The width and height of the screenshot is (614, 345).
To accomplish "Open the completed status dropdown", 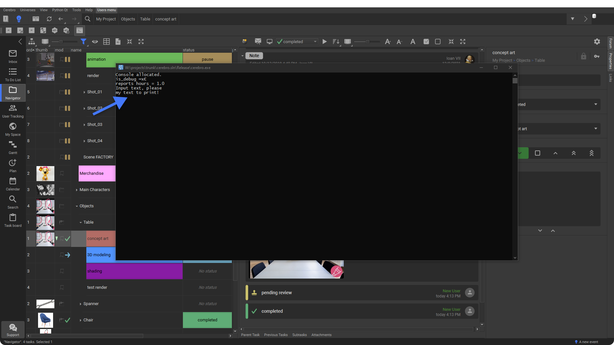I will (x=297, y=42).
